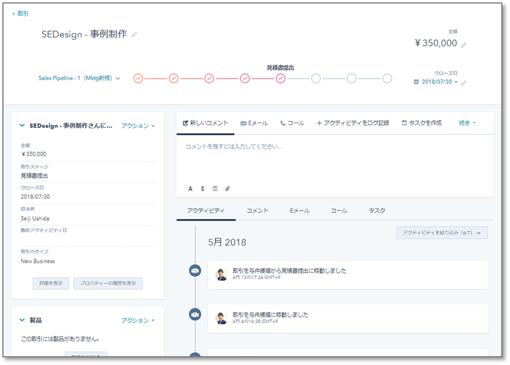The width and height of the screenshot is (510, 365).
Task: Click into the comment text input area
Action: [x=335, y=156]
